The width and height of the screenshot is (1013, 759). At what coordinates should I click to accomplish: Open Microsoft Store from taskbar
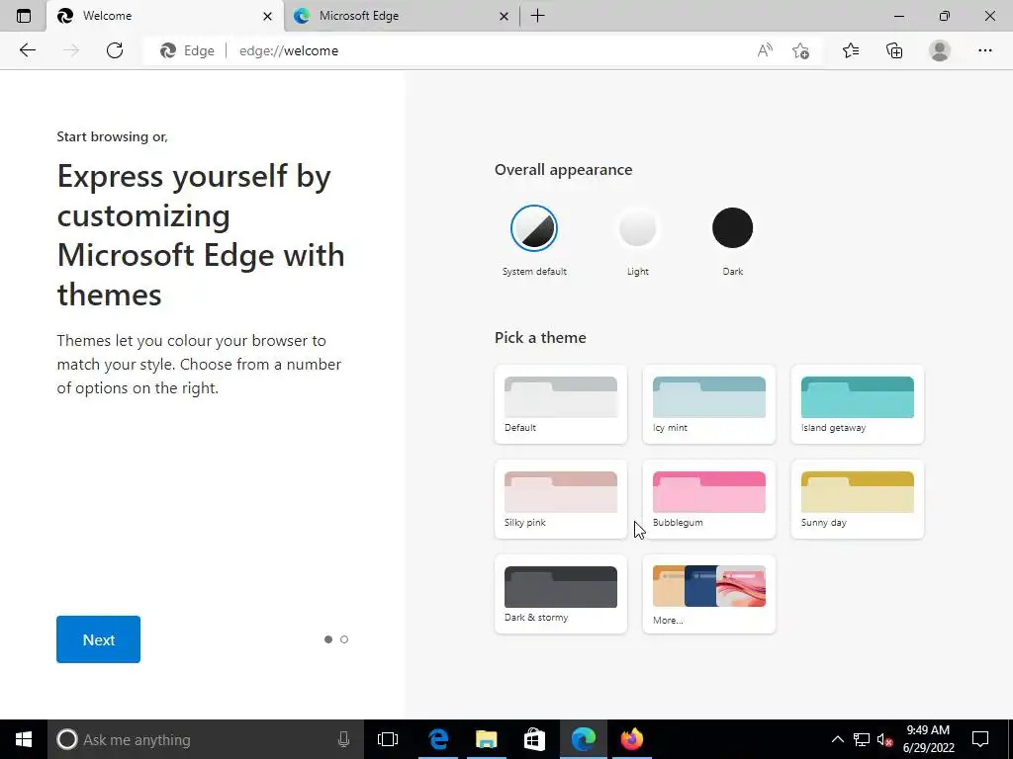point(534,739)
